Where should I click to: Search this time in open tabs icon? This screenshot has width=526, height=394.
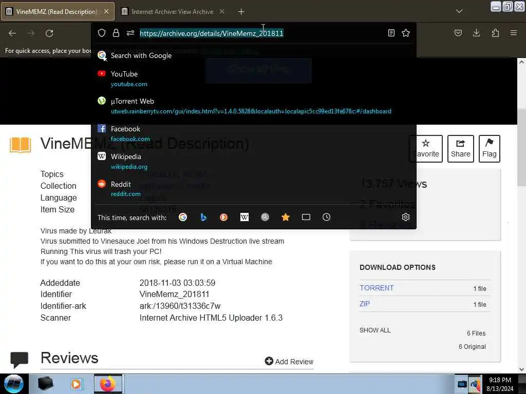[306, 217]
